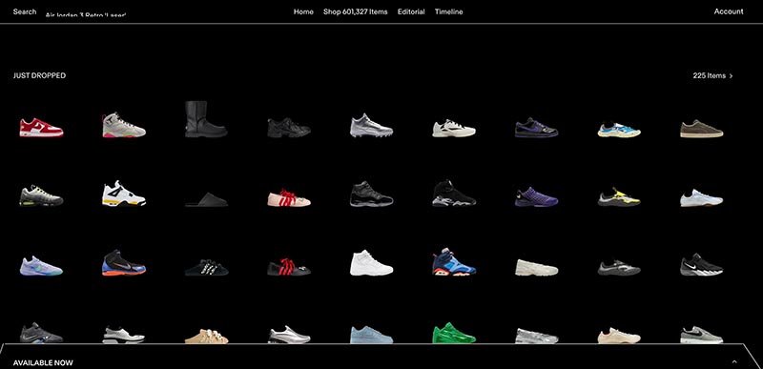Select the white and light-blue low sneaker

click(x=701, y=198)
